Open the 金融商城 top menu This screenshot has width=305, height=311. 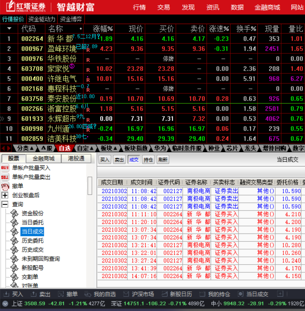click(267, 7)
